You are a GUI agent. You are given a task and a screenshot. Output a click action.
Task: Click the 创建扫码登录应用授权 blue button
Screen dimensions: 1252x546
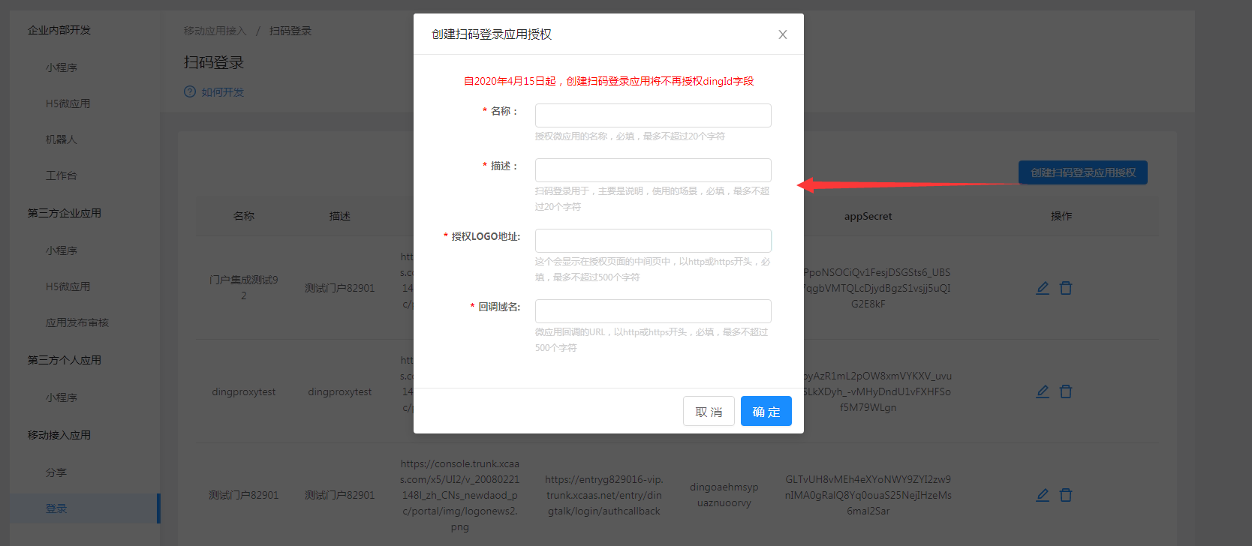click(x=1083, y=172)
